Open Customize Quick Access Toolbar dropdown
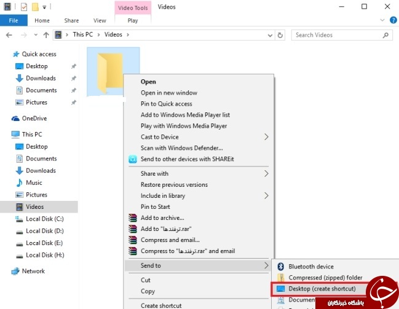 44,7
